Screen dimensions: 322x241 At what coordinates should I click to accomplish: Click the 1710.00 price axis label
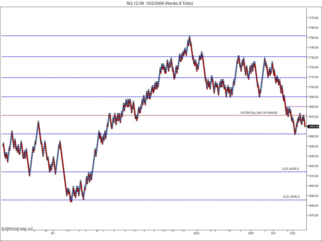(313, 77)
